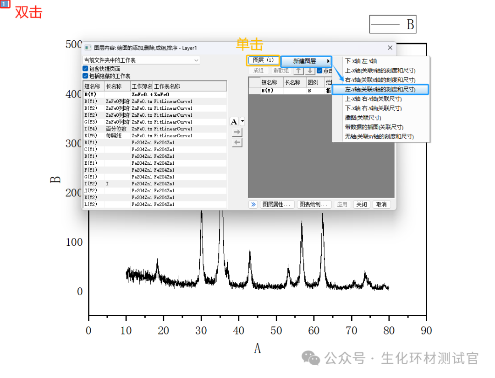This screenshot has height=378, width=495.
Task: Select the K(Y5) 参照线 row
Action: coord(155,135)
